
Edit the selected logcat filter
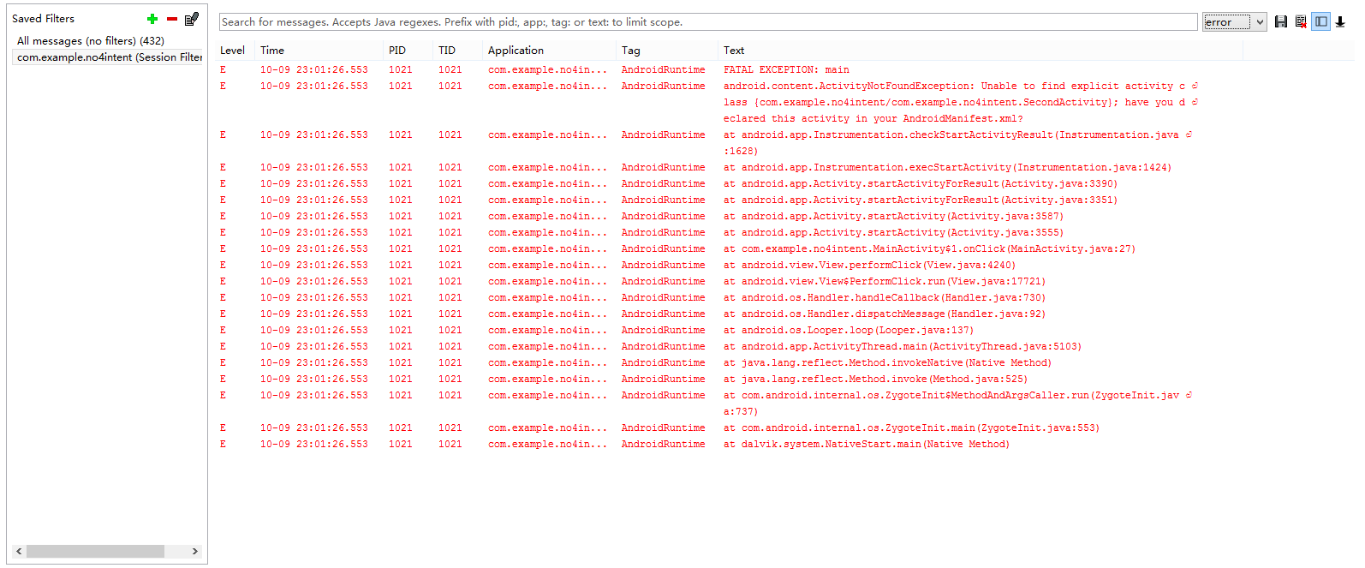(x=192, y=19)
